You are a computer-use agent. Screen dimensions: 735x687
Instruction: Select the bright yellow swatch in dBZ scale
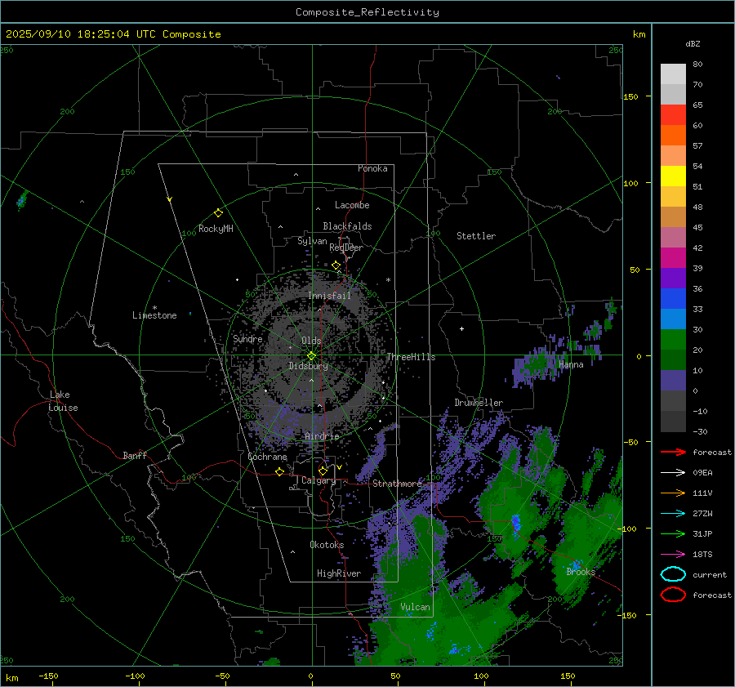pyautogui.click(x=673, y=176)
